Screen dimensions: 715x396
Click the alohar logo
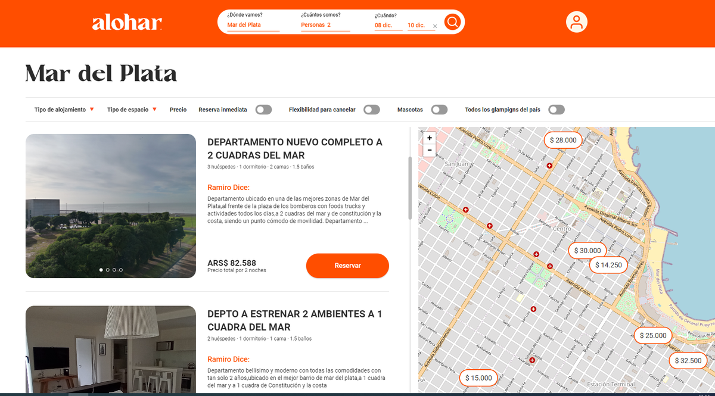click(x=126, y=22)
